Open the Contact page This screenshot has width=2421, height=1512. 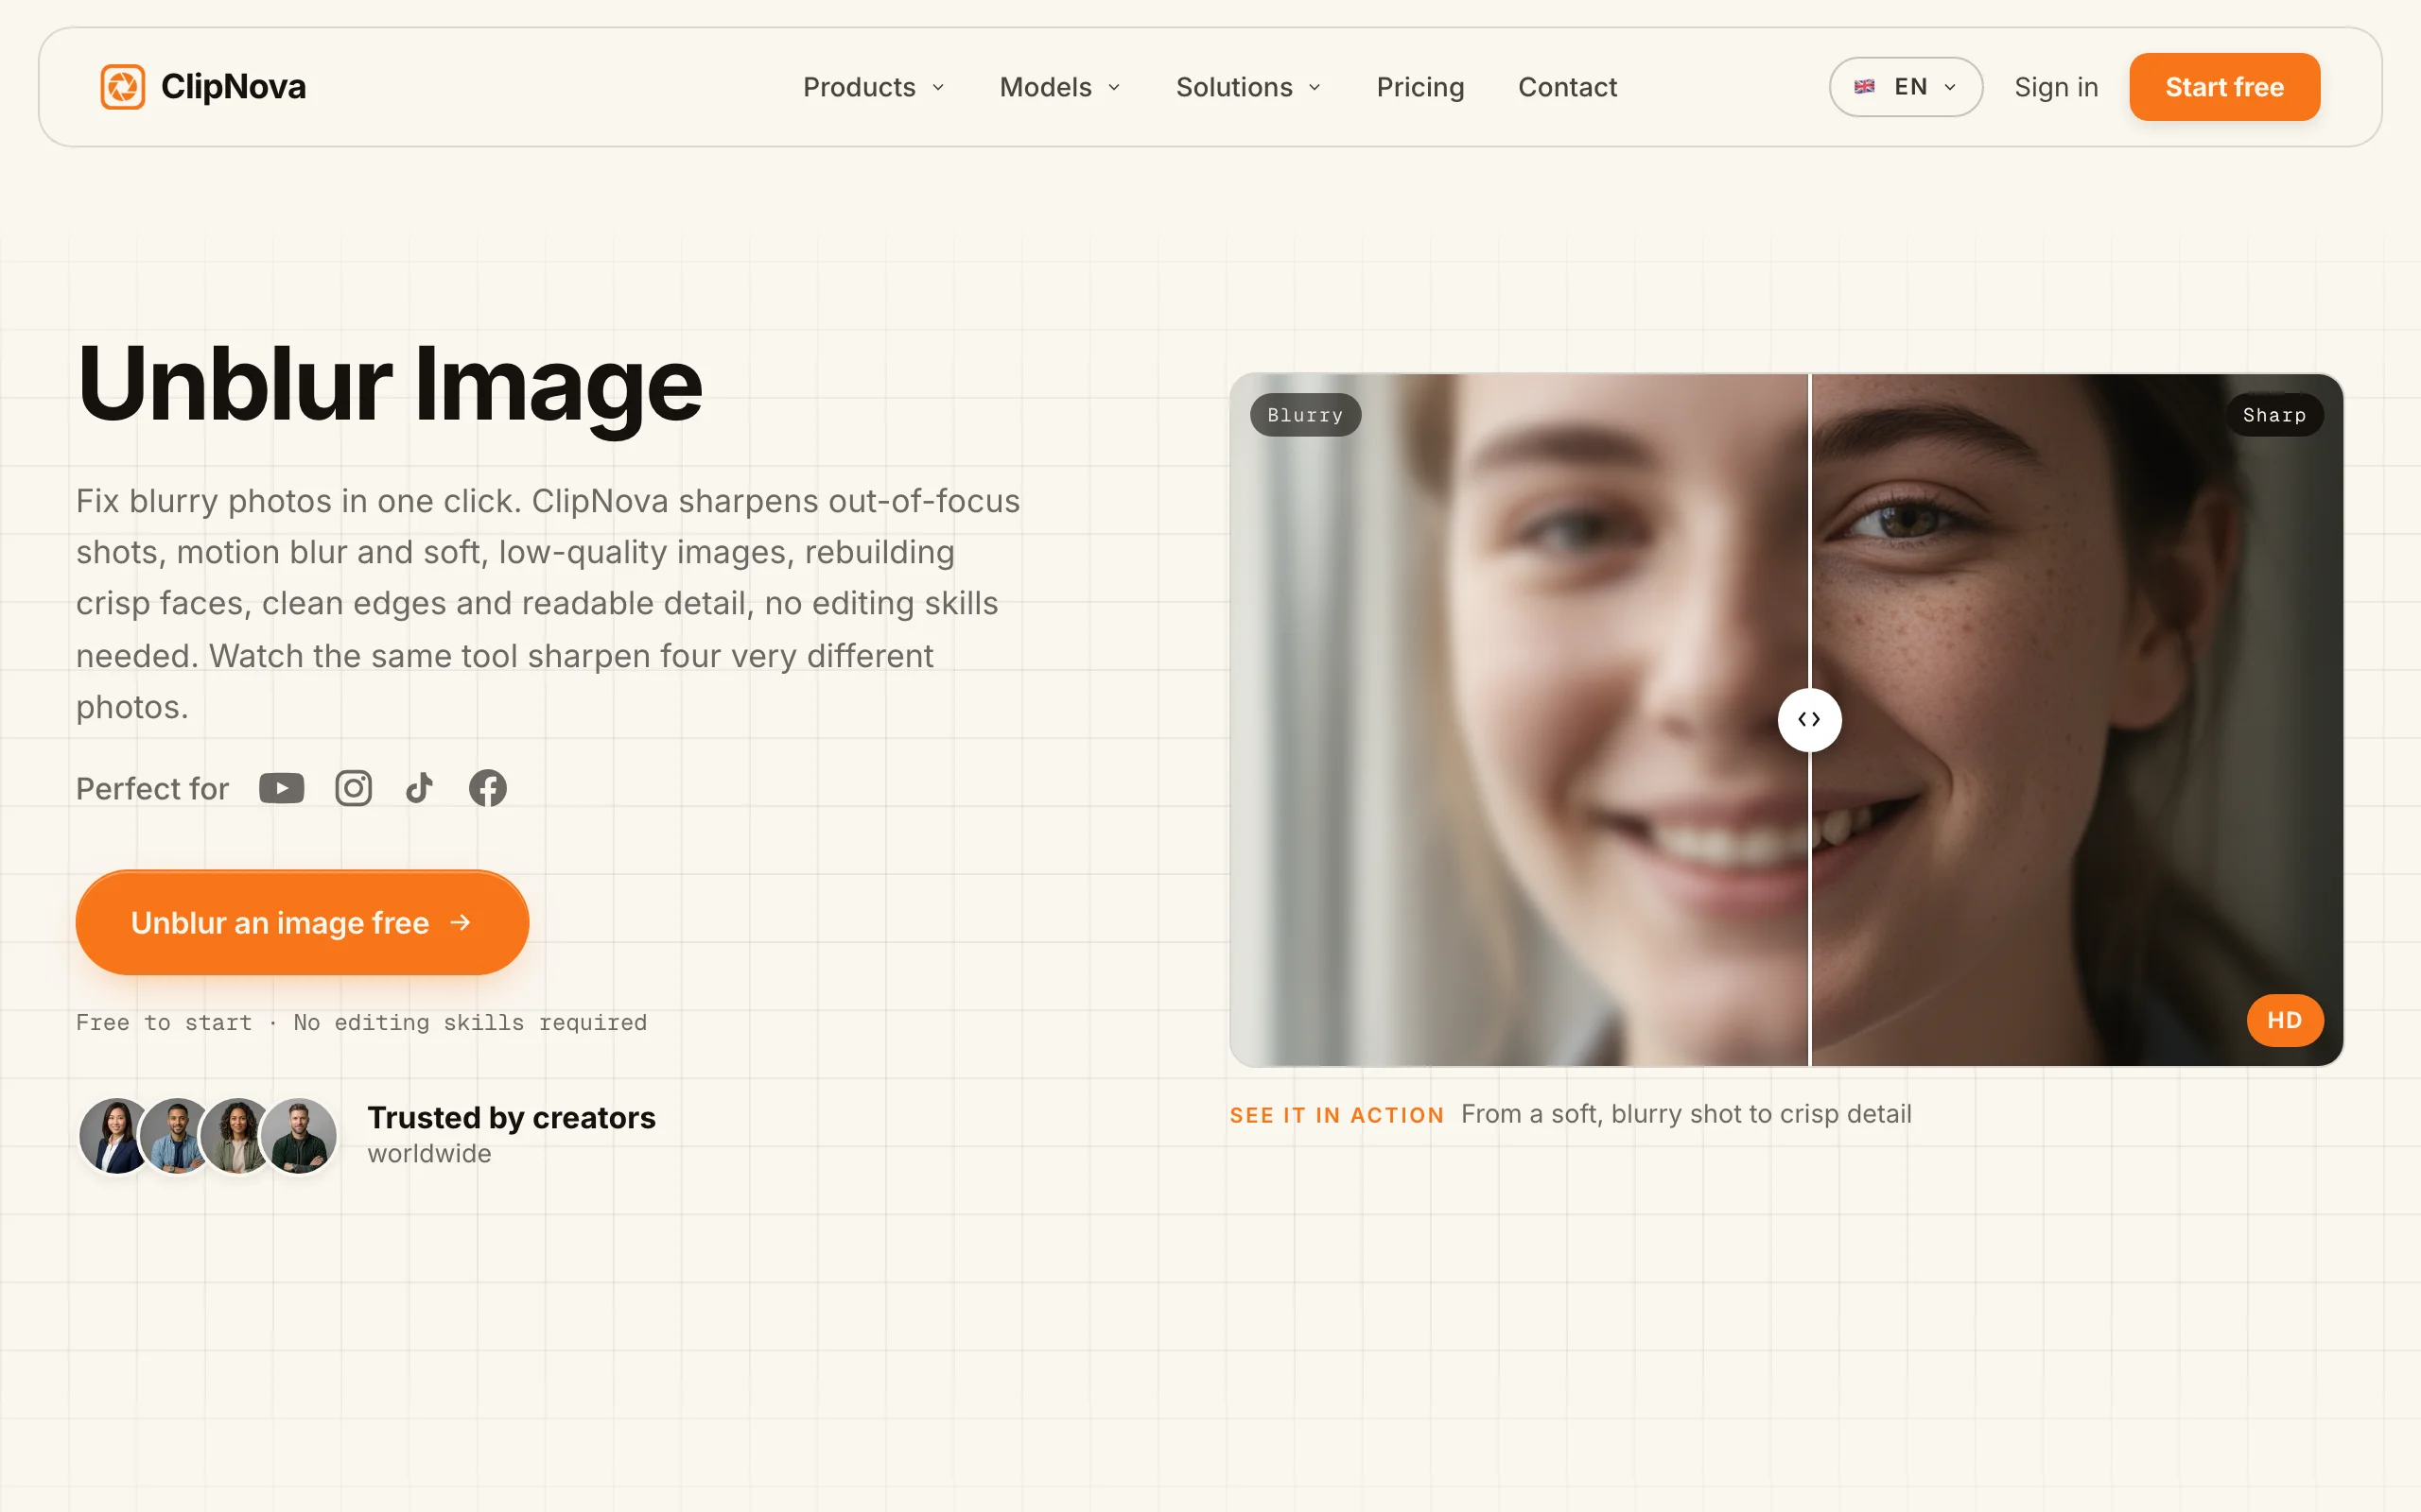[x=1568, y=87]
